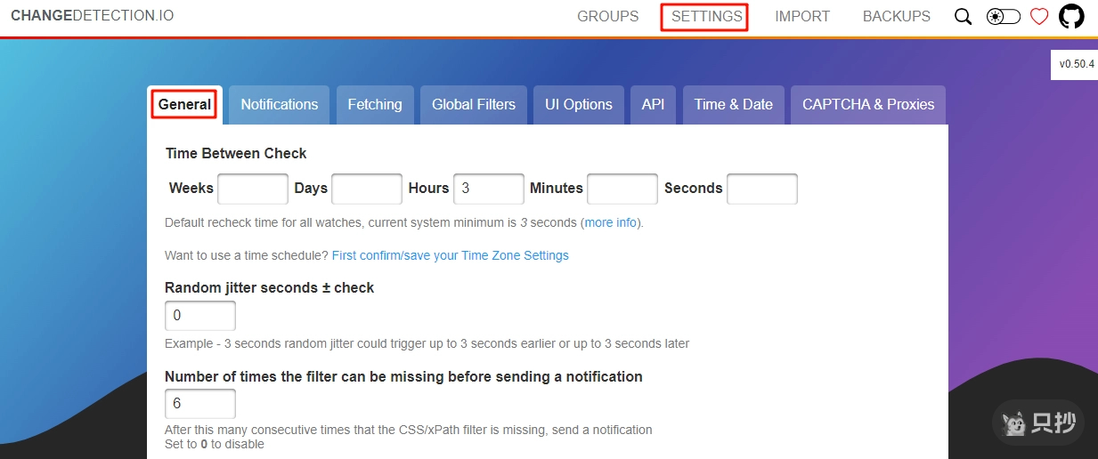The width and height of the screenshot is (1098, 459).
Task: Click the search magnifier icon
Action: click(x=963, y=17)
